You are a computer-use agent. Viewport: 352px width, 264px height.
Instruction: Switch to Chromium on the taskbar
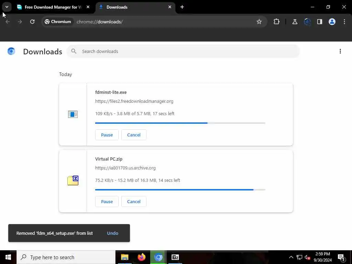(x=158, y=257)
